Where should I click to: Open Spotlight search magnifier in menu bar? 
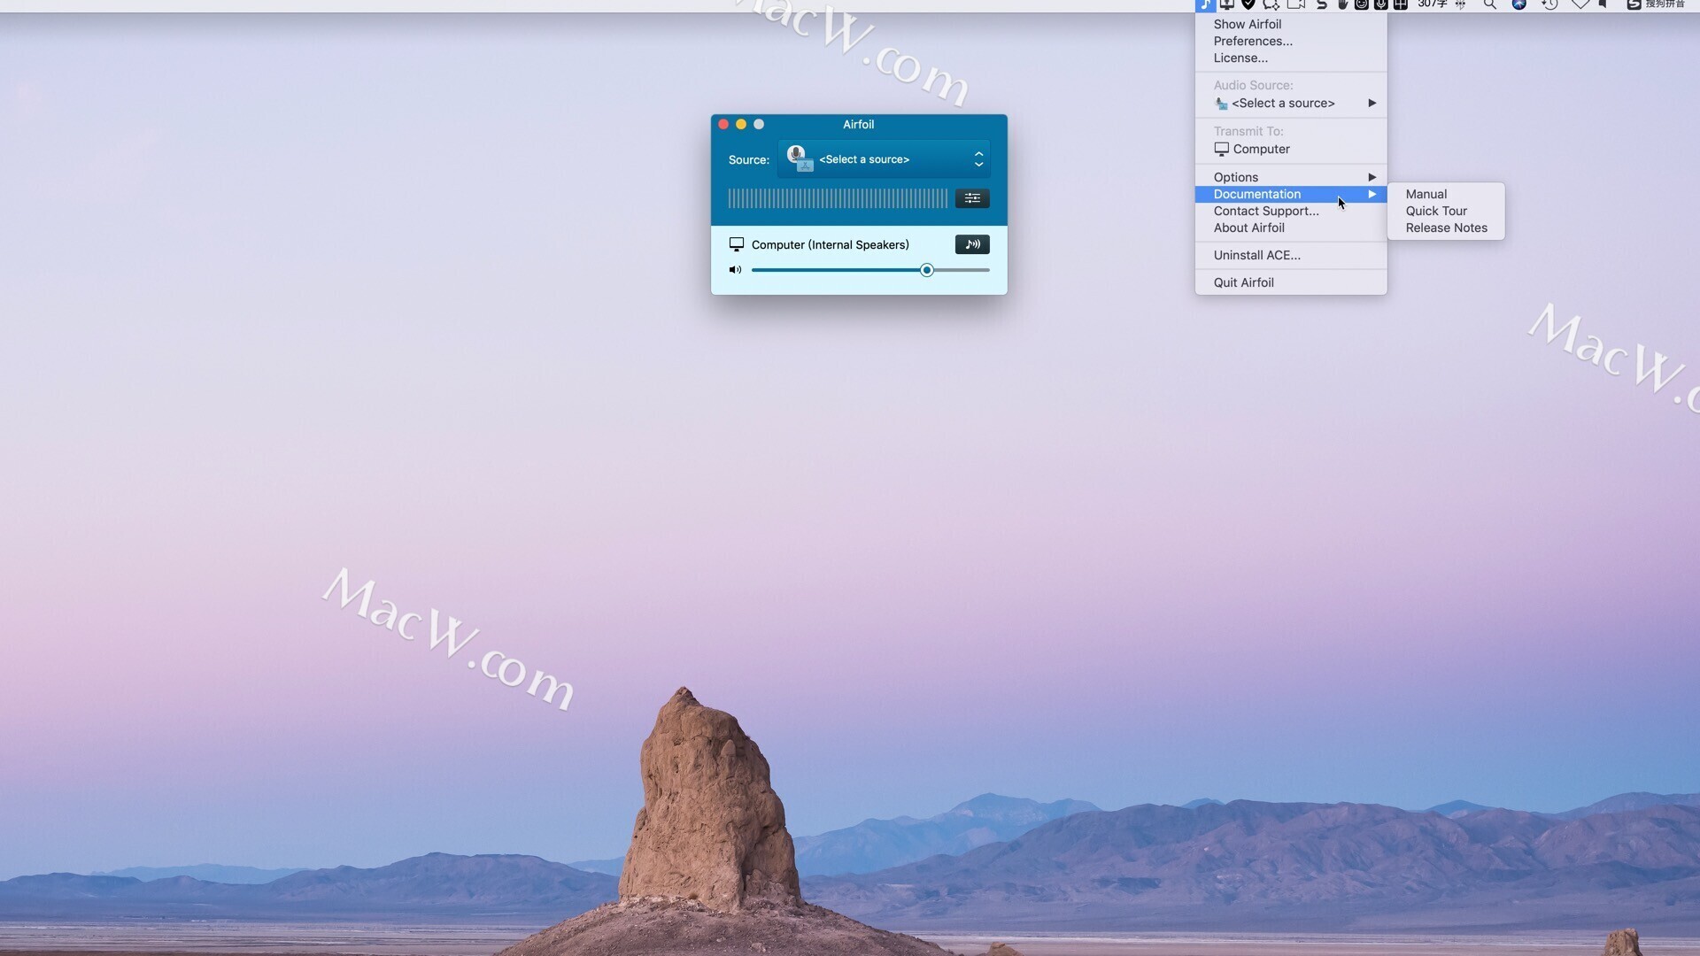(1490, 4)
